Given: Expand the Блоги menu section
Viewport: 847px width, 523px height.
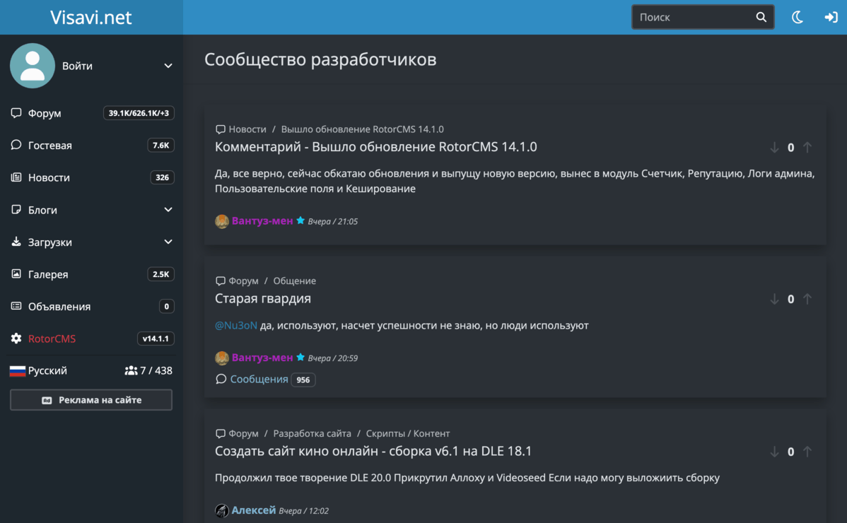Looking at the screenshot, I should 168,209.
